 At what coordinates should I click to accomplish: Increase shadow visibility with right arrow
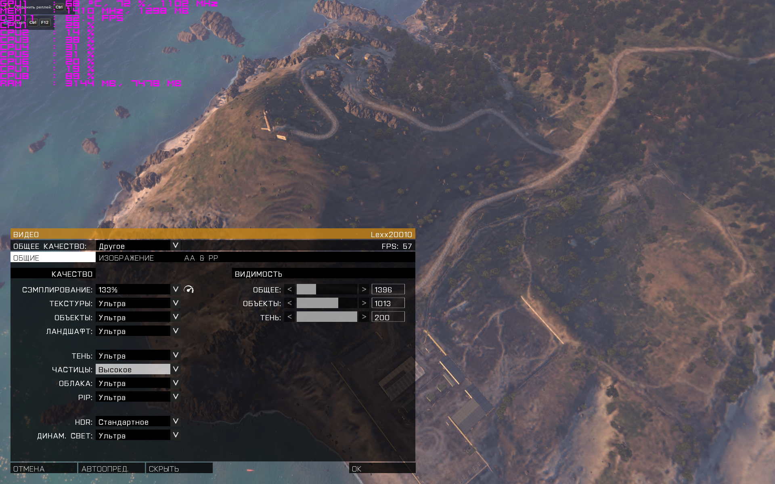(x=364, y=317)
